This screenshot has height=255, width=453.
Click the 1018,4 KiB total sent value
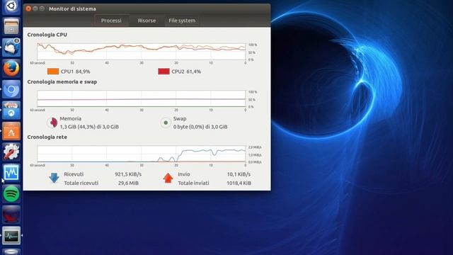(239, 183)
